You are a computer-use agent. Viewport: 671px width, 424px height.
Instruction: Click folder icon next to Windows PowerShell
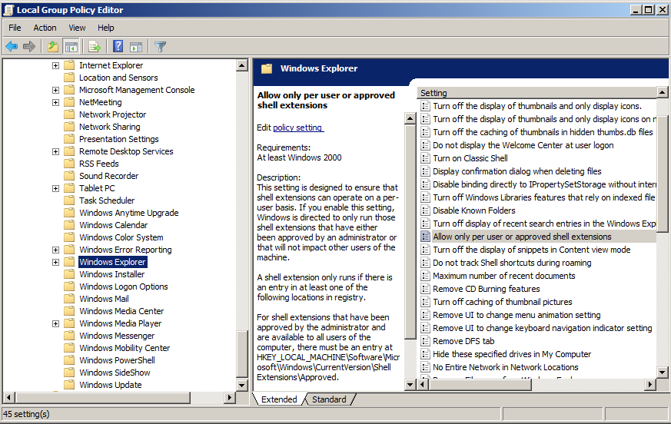pyautogui.click(x=69, y=360)
